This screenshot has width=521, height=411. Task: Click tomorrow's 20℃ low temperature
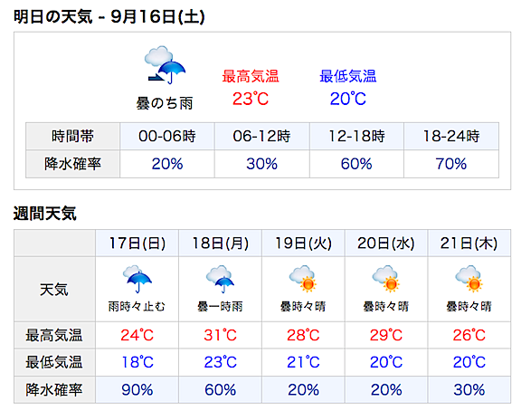pyautogui.click(x=348, y=99)
